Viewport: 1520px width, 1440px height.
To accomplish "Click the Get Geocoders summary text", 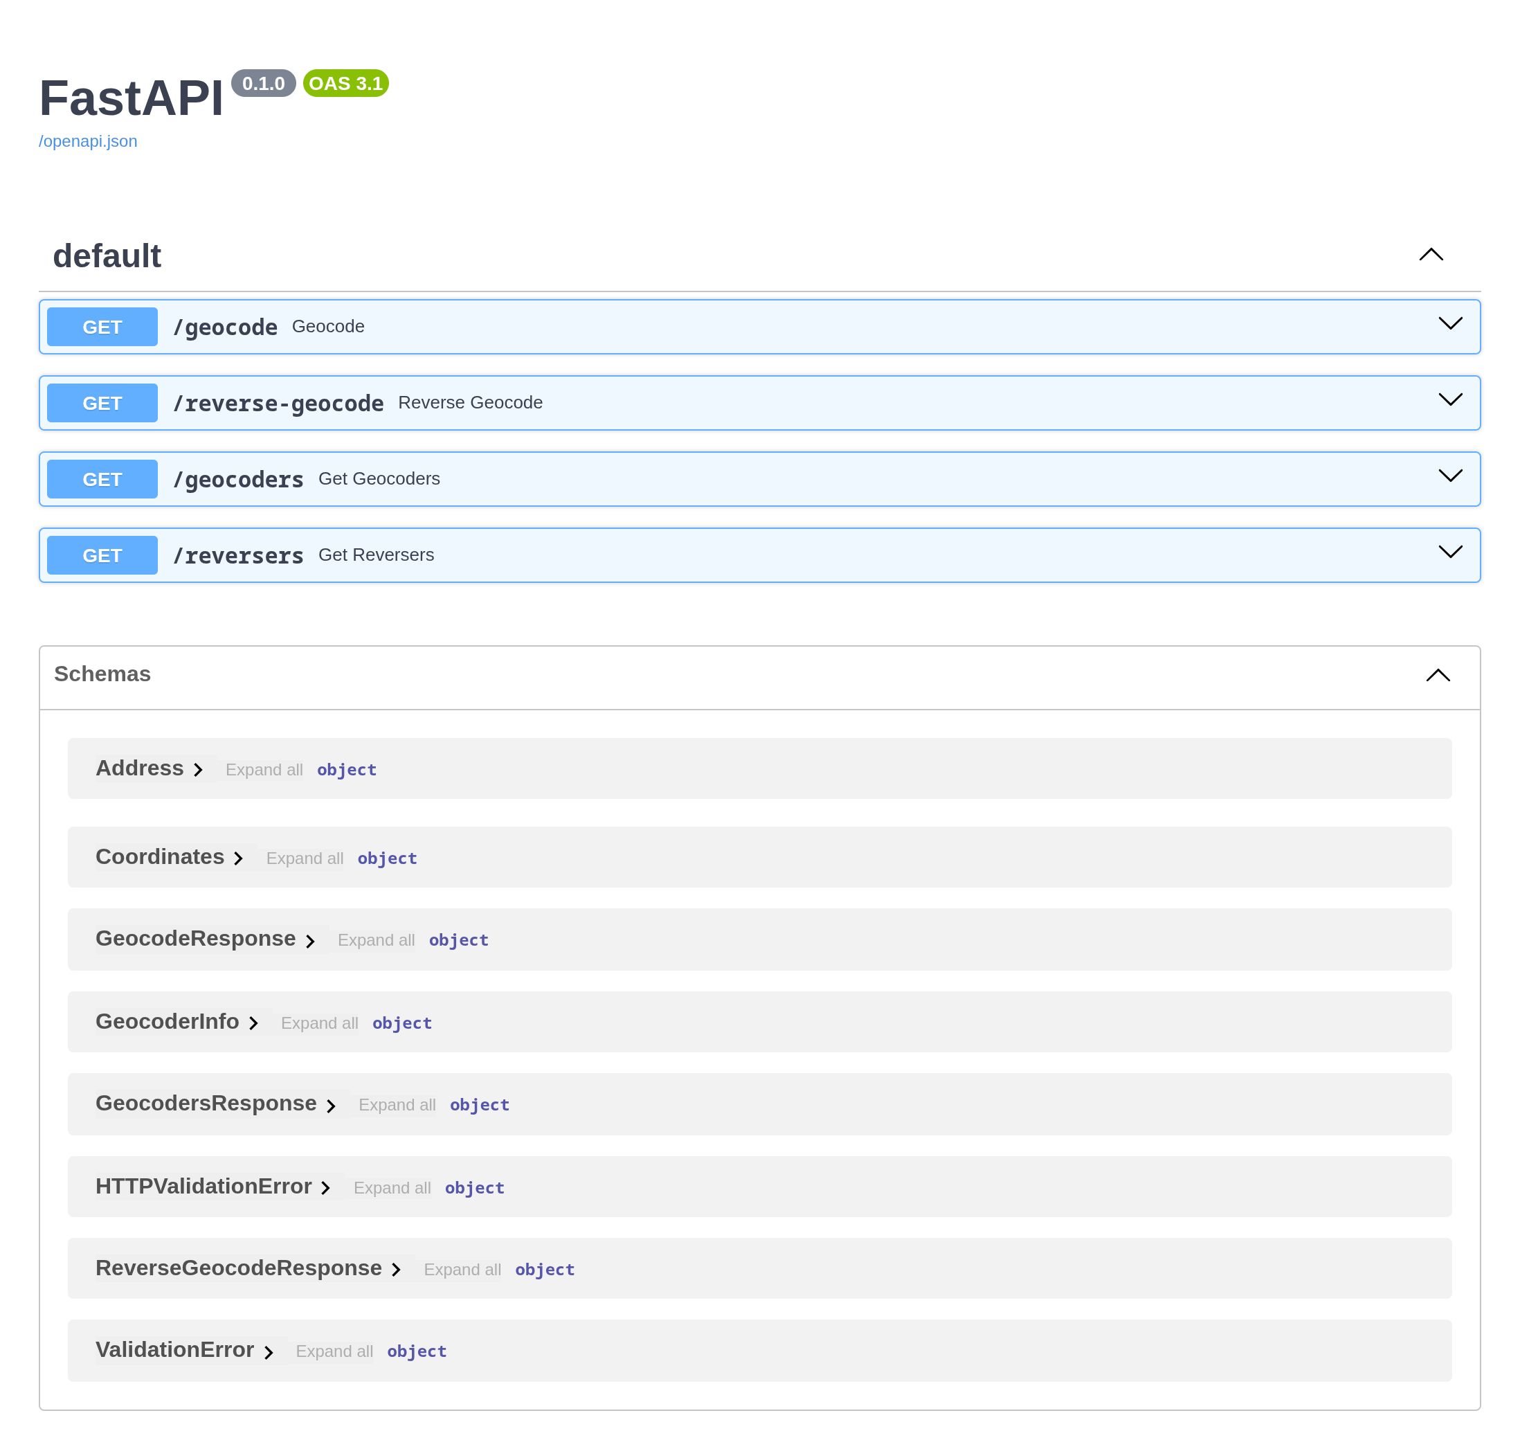I will click(379, 478).
